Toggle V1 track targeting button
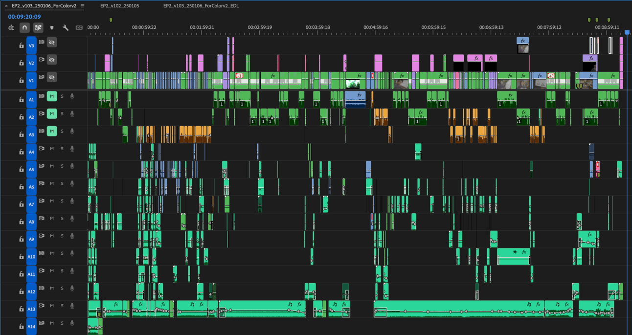Screen dimensions: 632x335 31,80
